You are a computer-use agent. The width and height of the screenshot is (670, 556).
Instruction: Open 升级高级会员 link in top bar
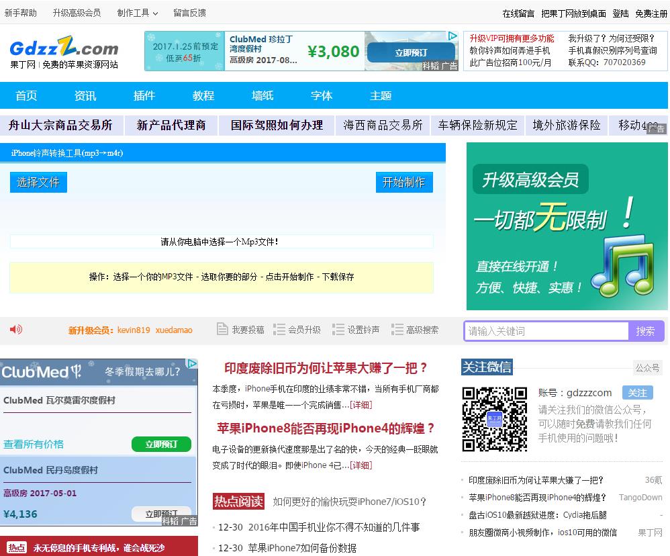click(77, 13)
